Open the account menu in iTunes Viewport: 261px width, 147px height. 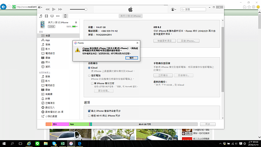click(x=174, y=9)
